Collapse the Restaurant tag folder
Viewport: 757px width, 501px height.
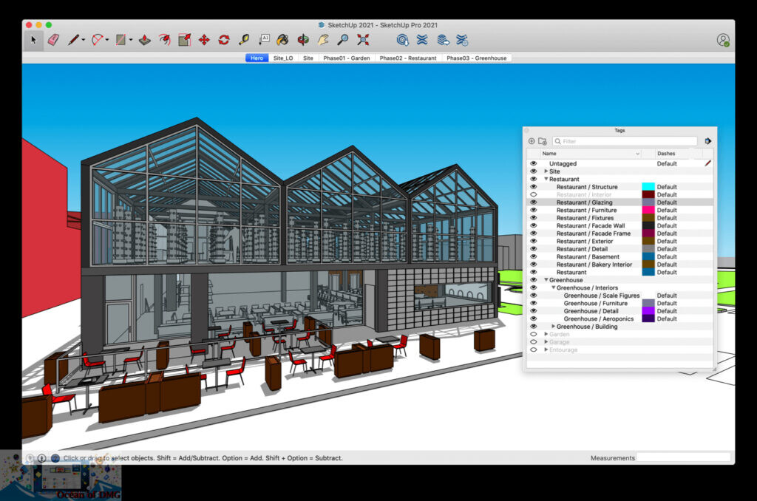click(x=546, y=179)
